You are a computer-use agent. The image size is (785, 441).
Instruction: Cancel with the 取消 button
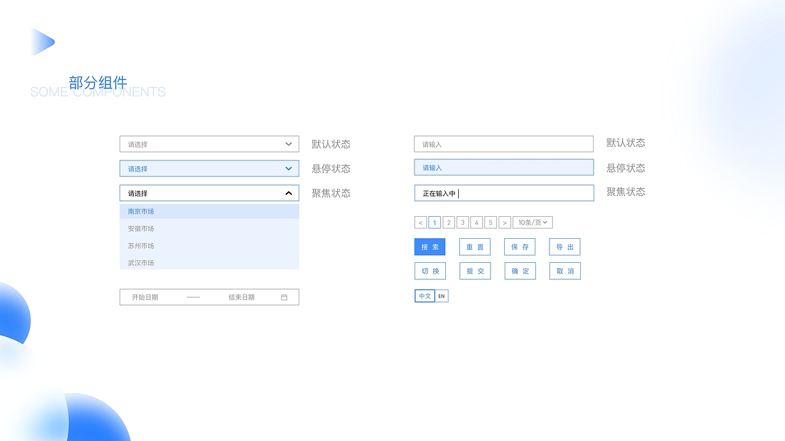pyautogui.click(x=565, y=271)
